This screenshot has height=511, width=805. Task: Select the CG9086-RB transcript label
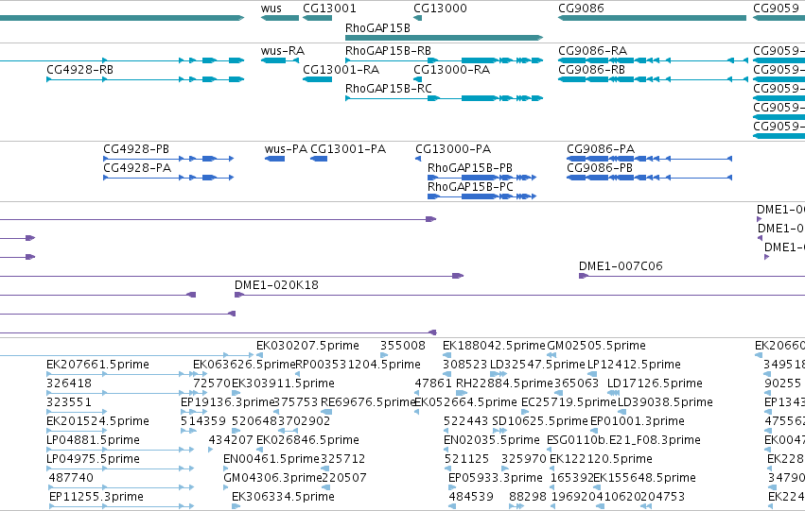click(591, 70)
